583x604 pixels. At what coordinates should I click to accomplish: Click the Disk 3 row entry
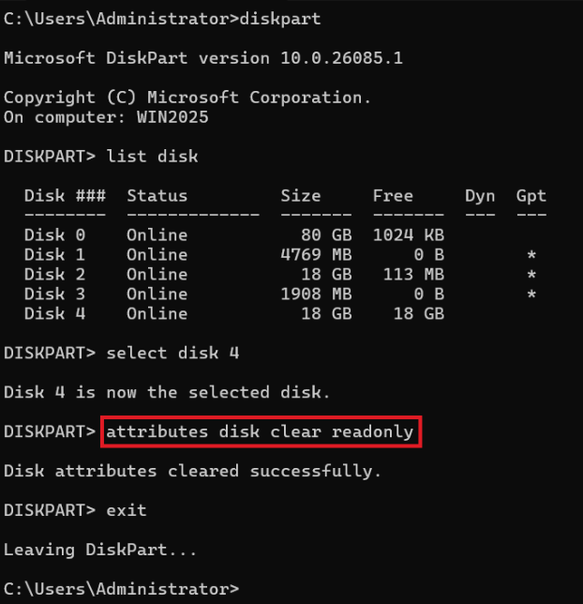coord(280,294)
